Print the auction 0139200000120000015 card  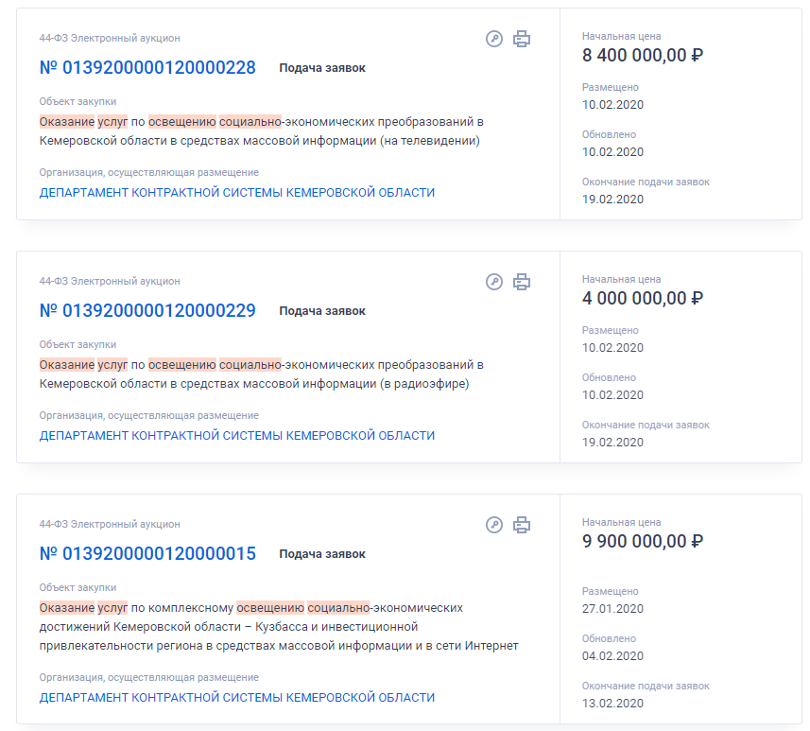[522, 525]
